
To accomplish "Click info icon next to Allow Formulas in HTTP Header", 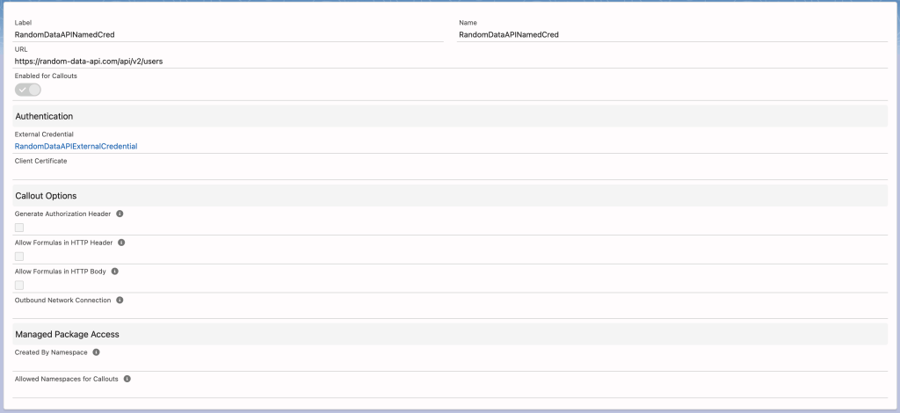I will [x=121, y=243].
